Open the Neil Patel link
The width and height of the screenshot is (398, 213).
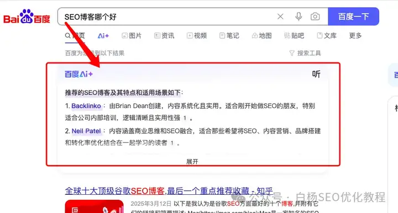(x=86, y=131)
